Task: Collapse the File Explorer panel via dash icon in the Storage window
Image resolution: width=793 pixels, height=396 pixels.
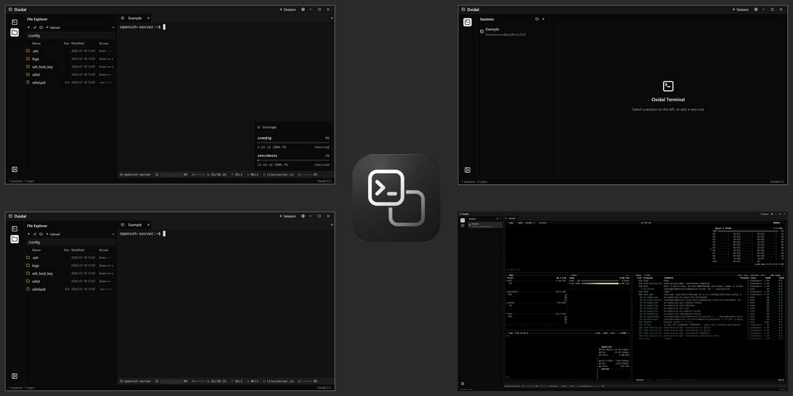Action: pos(112,27)
